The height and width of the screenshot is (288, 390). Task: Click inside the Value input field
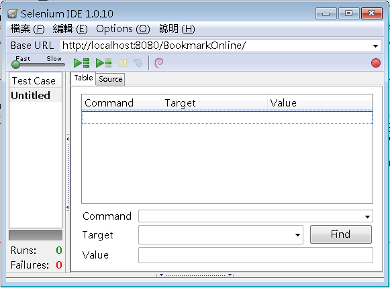(x=256, y=255)
